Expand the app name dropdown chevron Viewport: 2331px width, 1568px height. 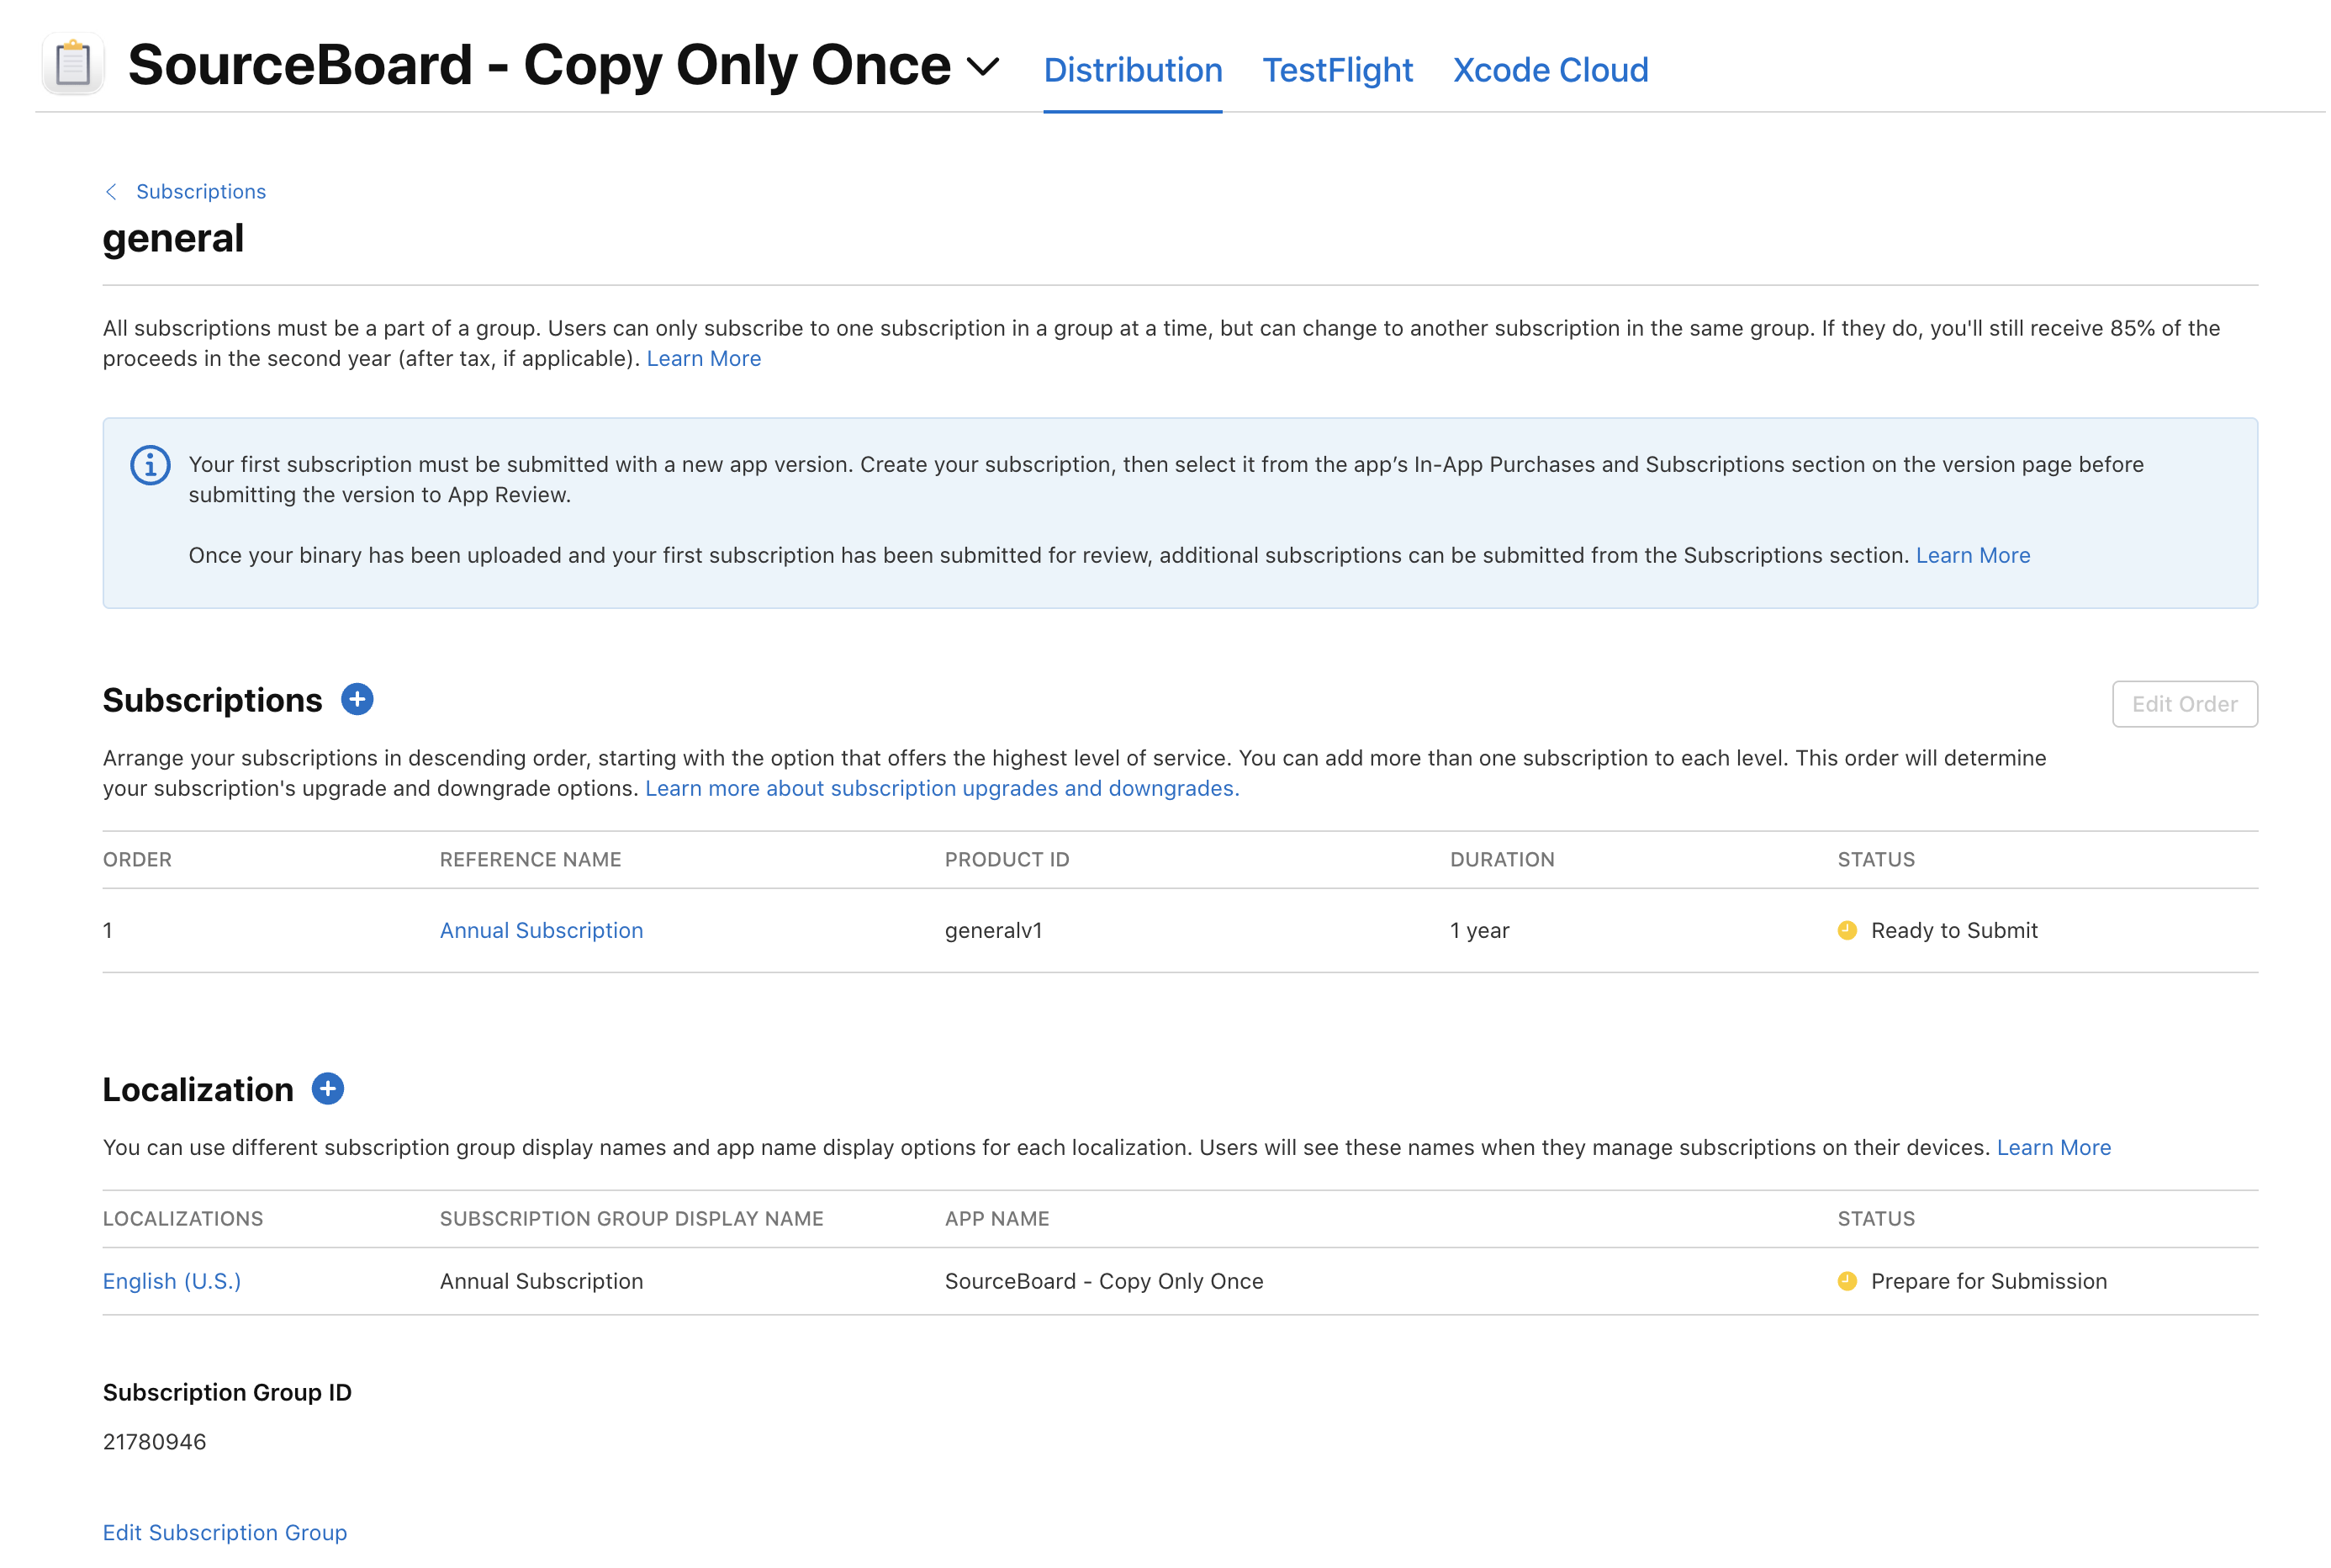click(982, 67)
